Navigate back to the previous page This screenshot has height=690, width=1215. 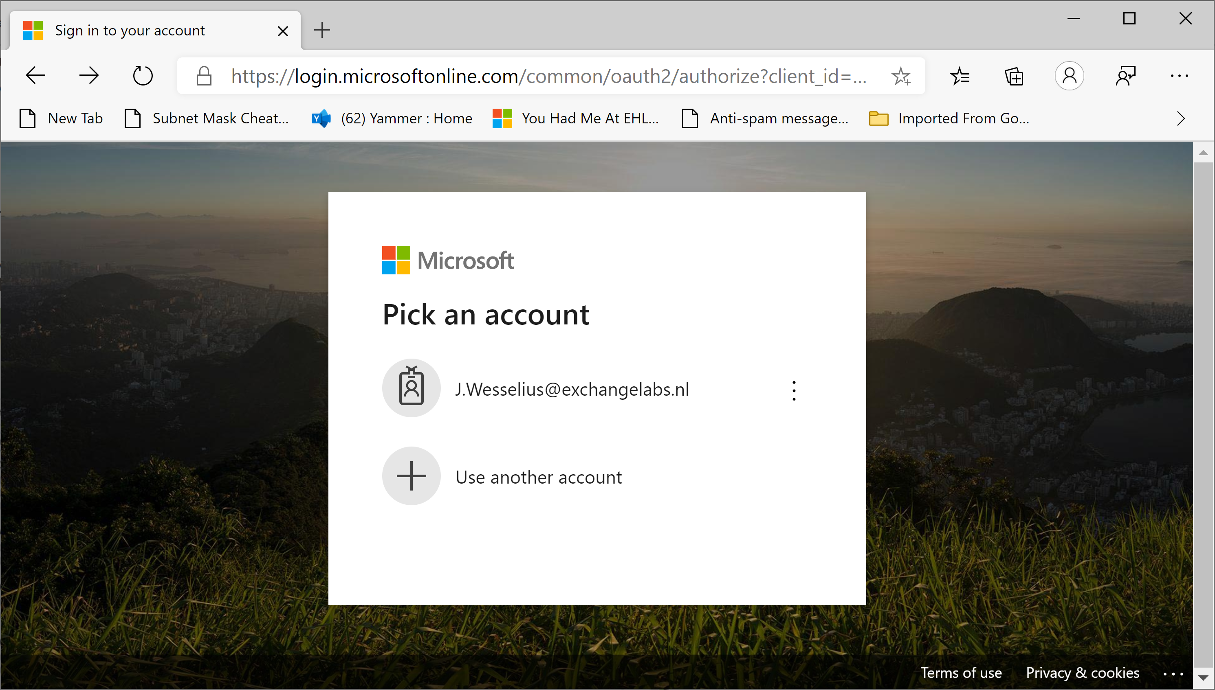(x=35, y=76)
